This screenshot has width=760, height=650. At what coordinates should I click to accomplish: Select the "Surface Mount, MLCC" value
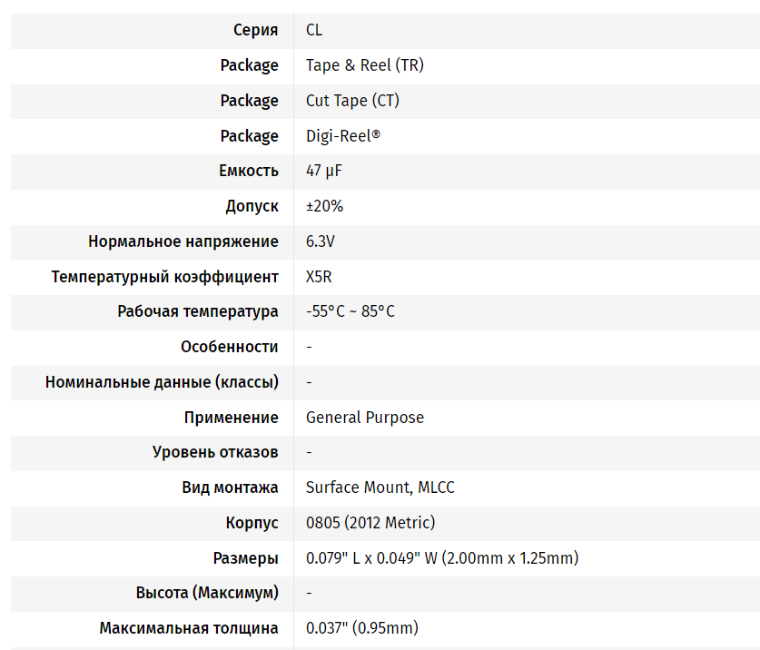380,487
